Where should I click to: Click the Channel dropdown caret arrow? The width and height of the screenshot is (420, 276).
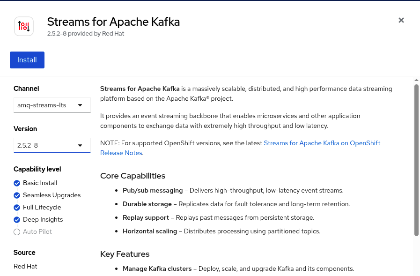click(x=80, y=105)
